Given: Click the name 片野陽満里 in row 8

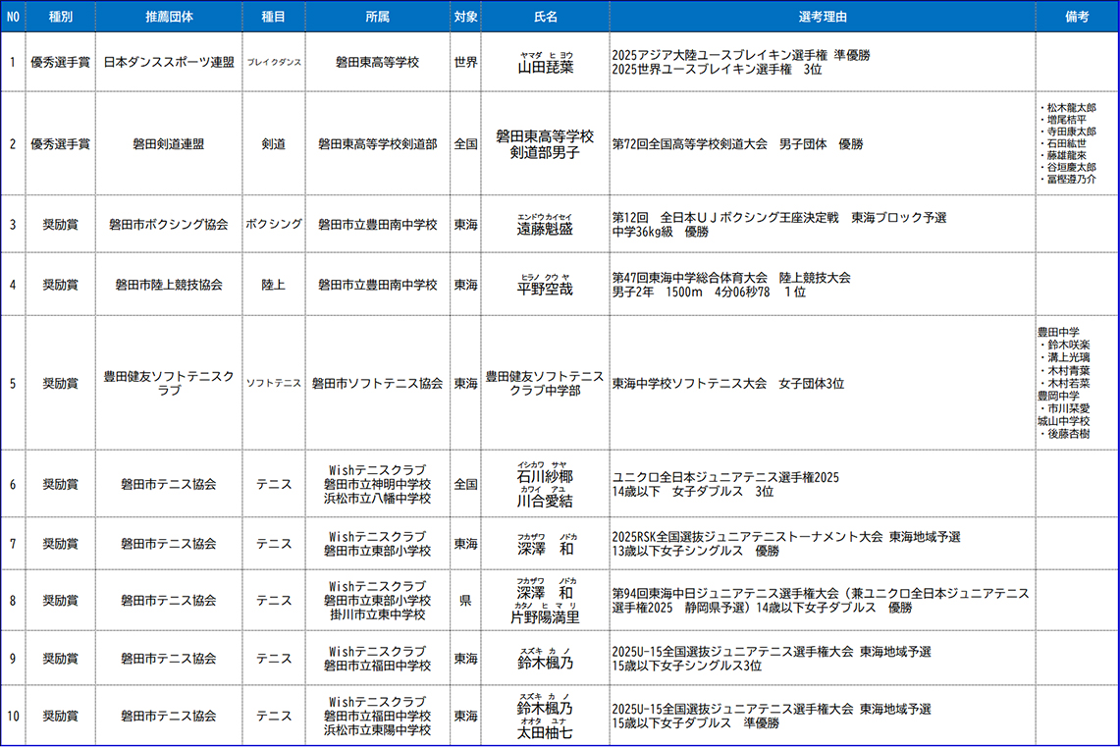Looking at the screenshot, I should point(545,617).
